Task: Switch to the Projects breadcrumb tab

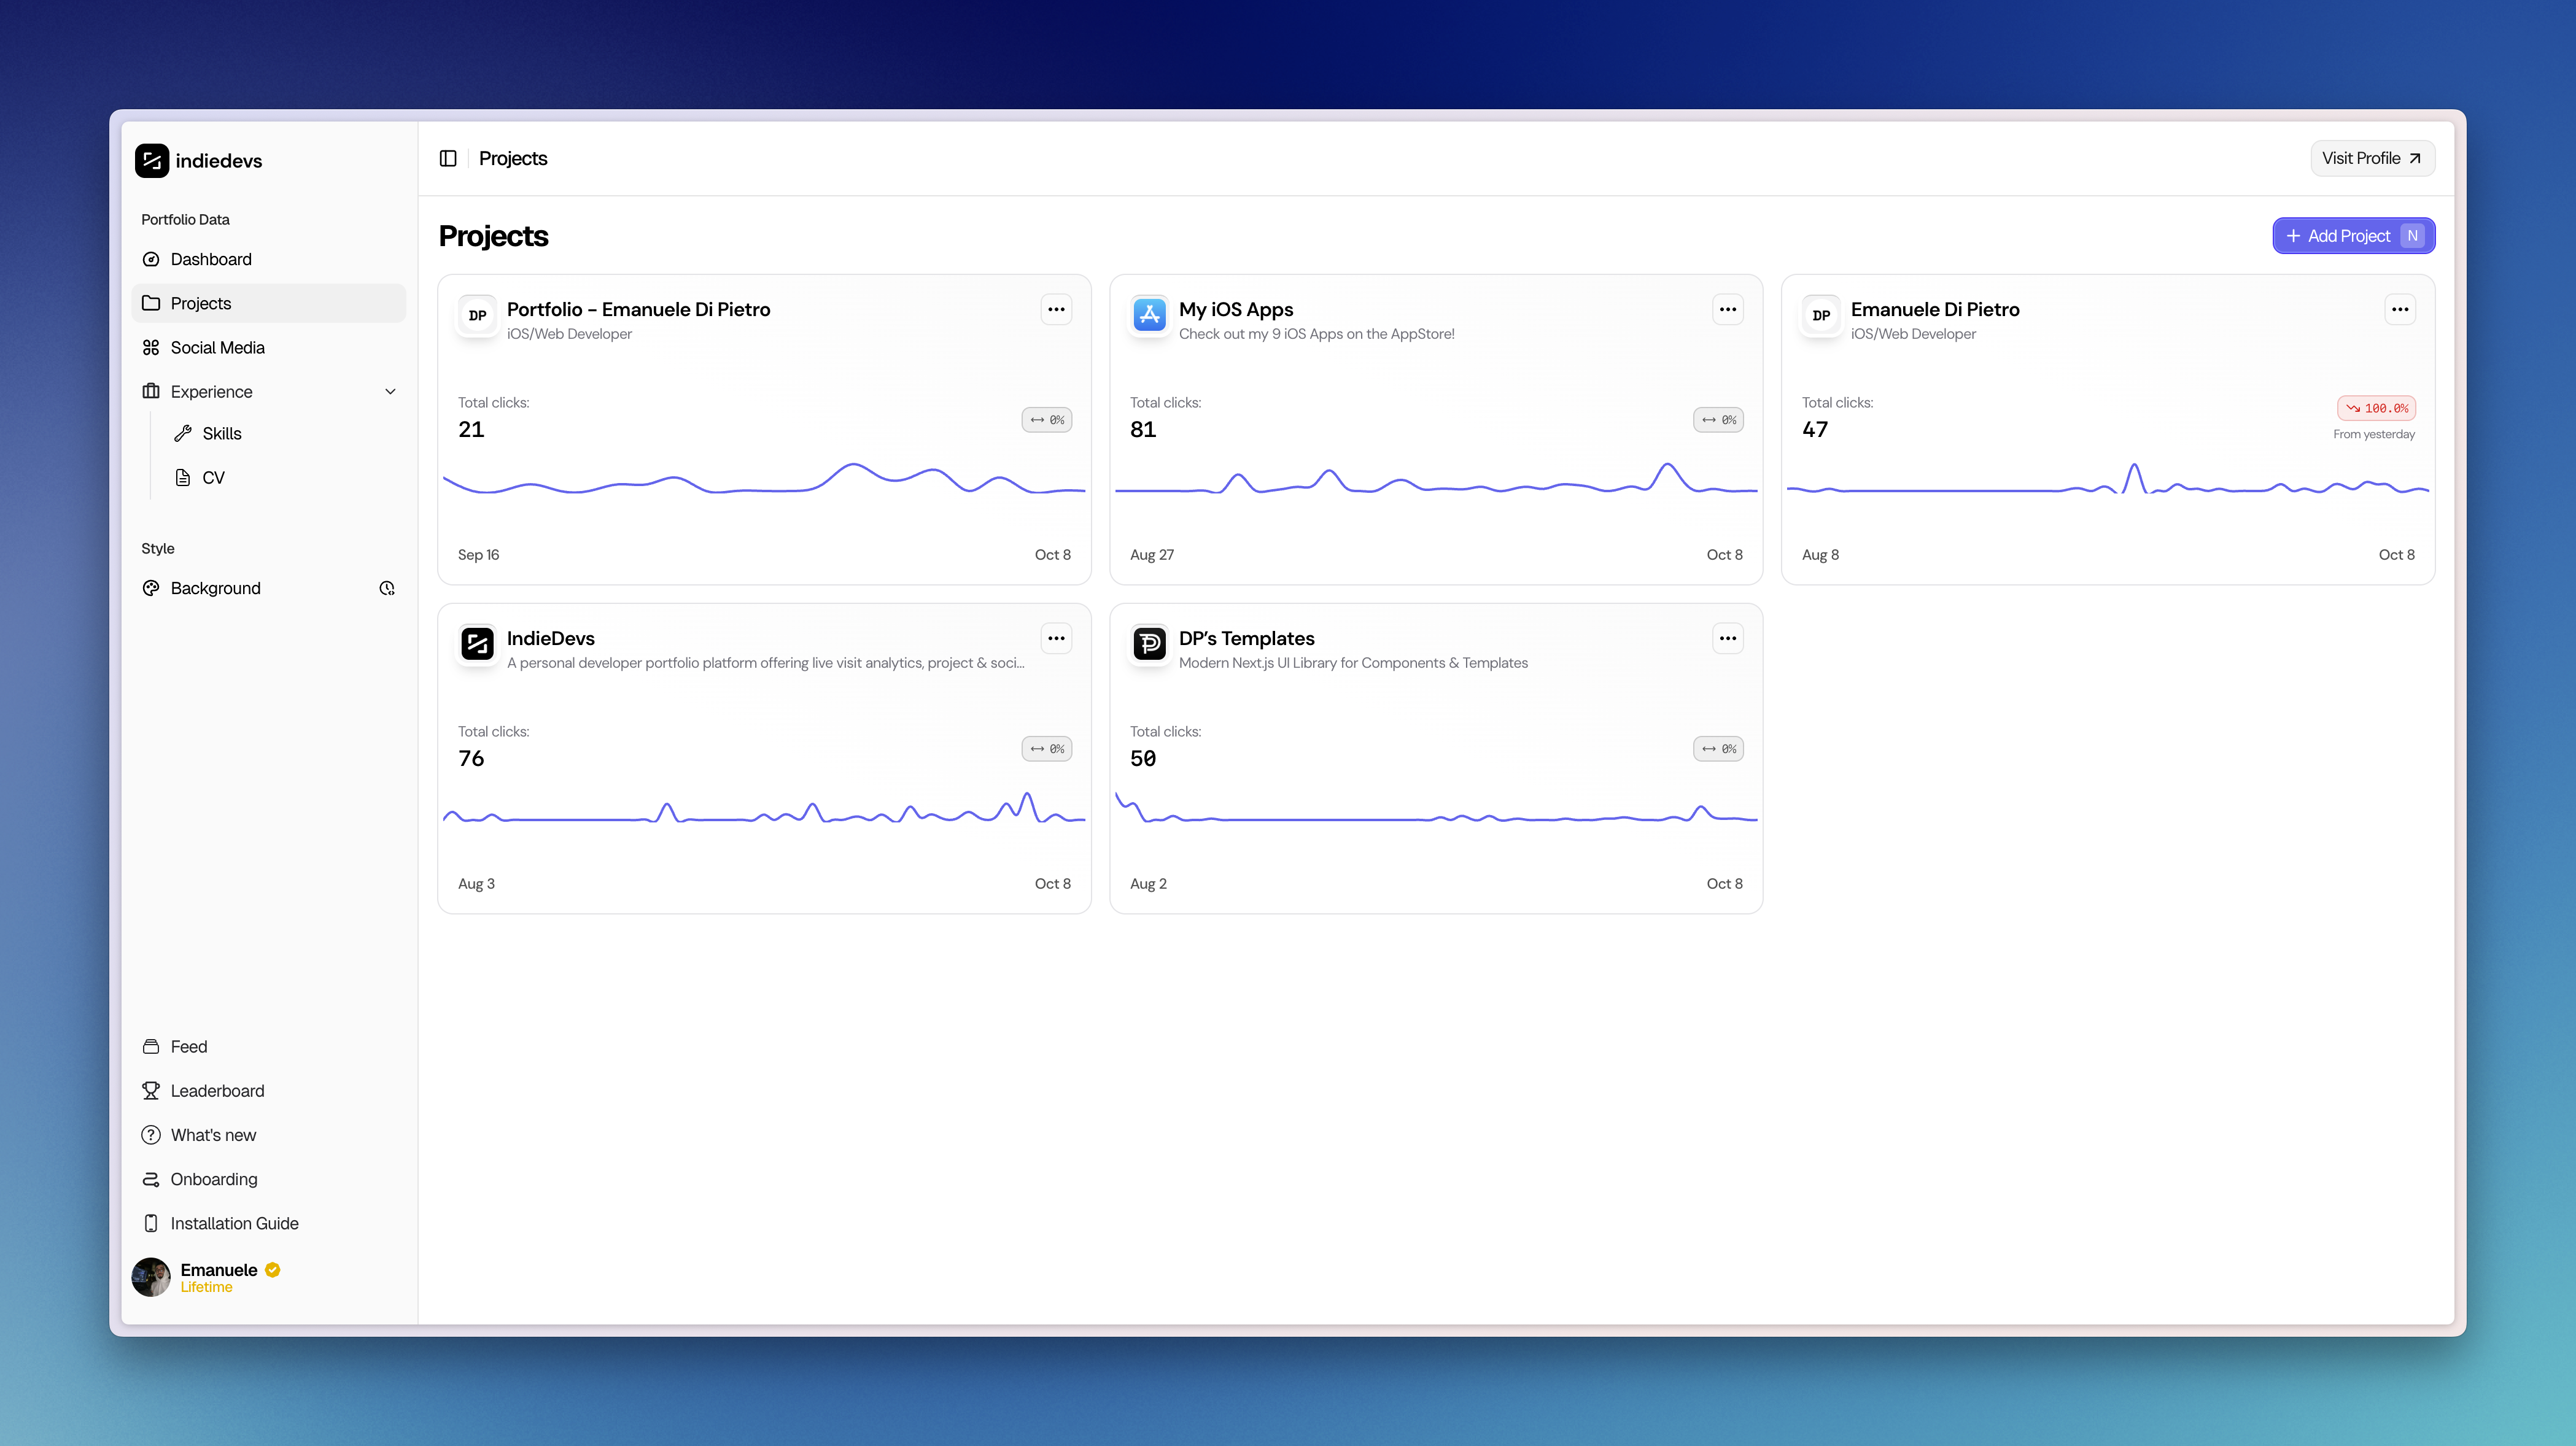Action: coord(513,158)
